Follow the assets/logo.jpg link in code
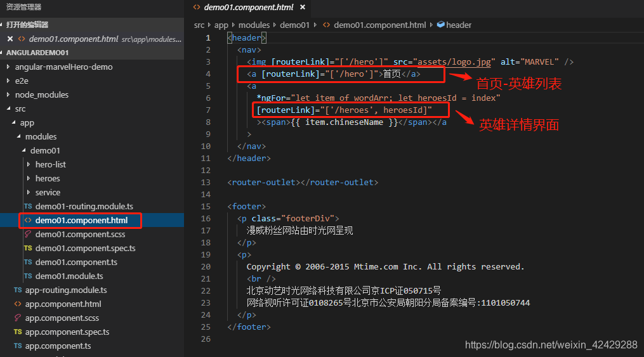Screen dimensions: 644x357 [x=454, y=62]
